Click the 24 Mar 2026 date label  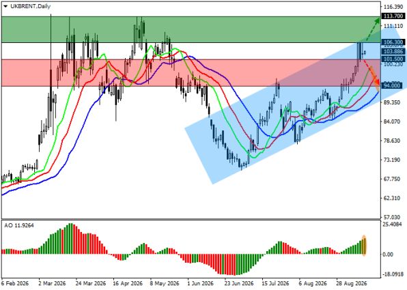91,283
